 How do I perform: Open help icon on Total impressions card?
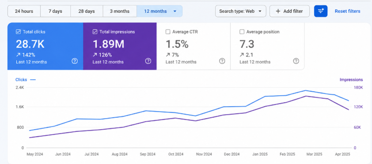coord(148,61)
